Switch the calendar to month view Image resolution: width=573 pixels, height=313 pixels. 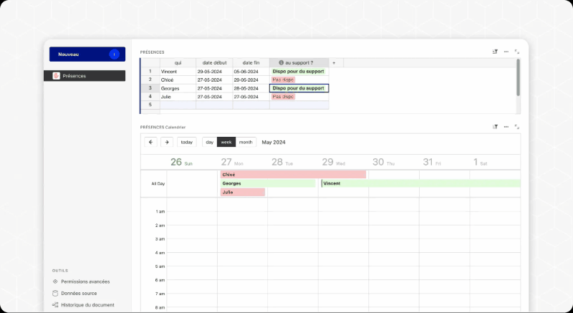246,142
